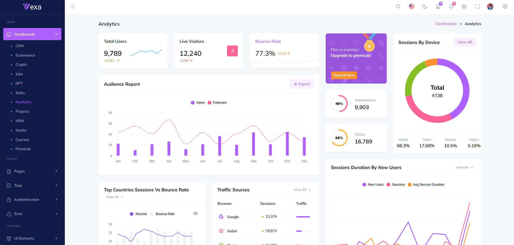This screenshot has height=245, width=514.
Task: Expand the Pages menu chevron
Action: pyautogui.click(x=56, y=171)
